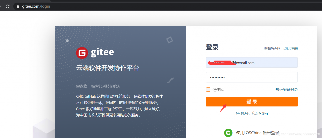This screenshot has width=322, height=138.
Task: Click the red Gitee logo icon
Action: [x=82, y=53]
